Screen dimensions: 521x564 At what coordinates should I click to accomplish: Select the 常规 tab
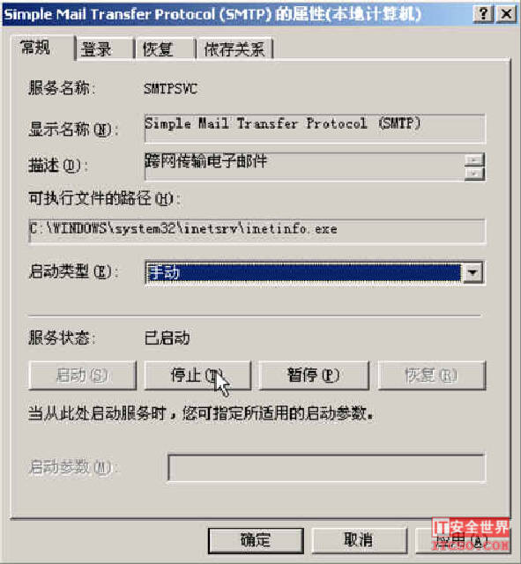click(x=42, y=47)
